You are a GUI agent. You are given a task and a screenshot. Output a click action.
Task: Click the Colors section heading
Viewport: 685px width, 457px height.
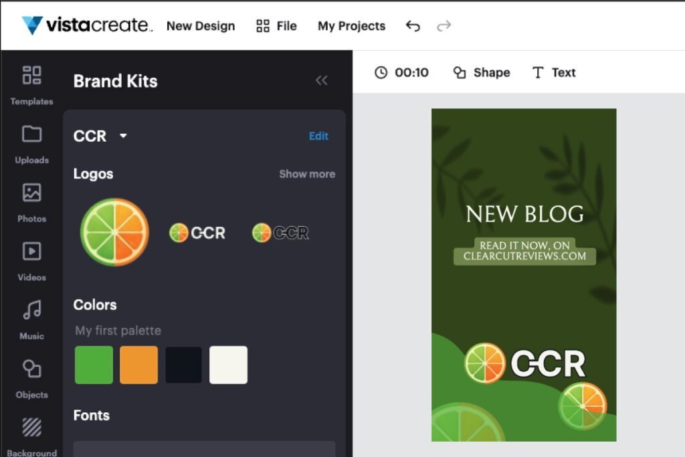click(x=95, y=304)
